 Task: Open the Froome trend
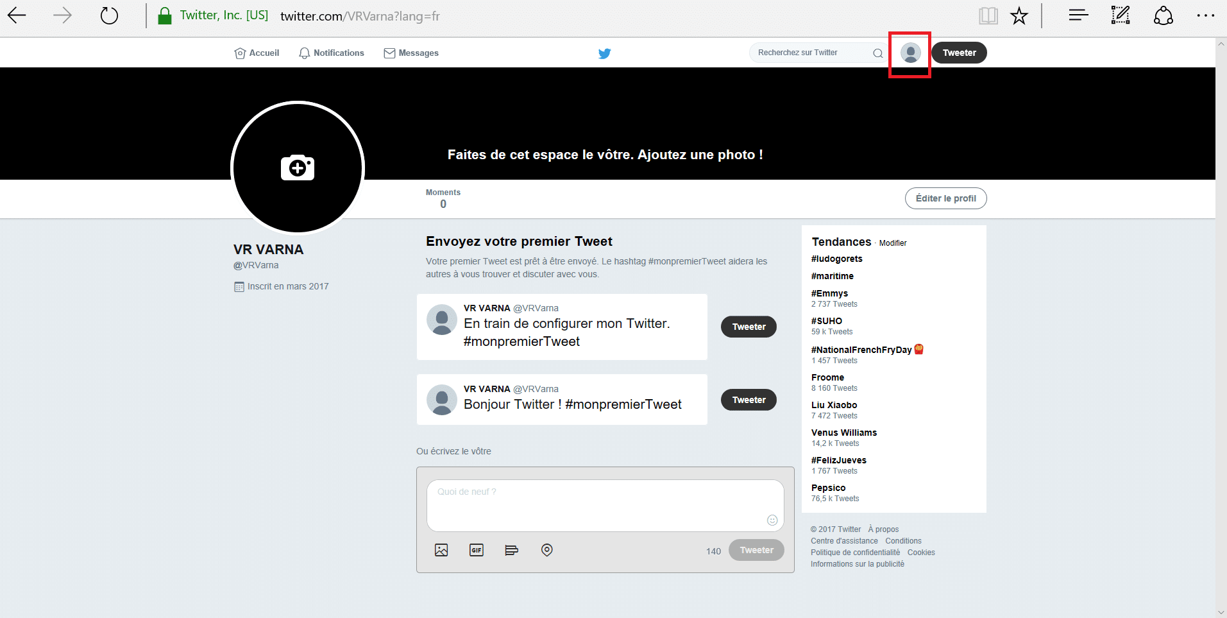[x=827, y=377]
